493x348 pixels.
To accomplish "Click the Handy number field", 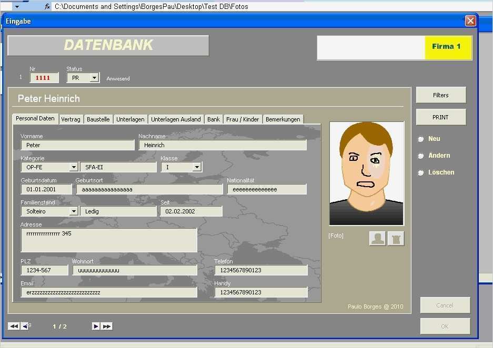I will point(261,292).
